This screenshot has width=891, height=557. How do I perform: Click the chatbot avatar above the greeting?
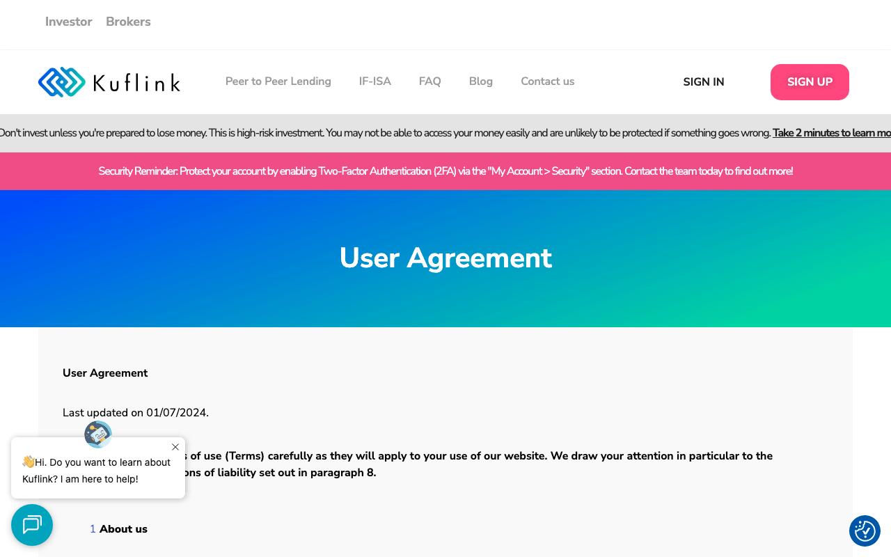pos(97,434)
